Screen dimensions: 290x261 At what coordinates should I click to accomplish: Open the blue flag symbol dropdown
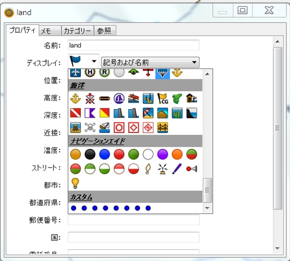coord(83,62)
